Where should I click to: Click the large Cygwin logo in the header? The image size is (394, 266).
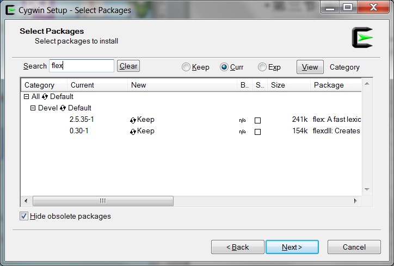pos(362,38)
